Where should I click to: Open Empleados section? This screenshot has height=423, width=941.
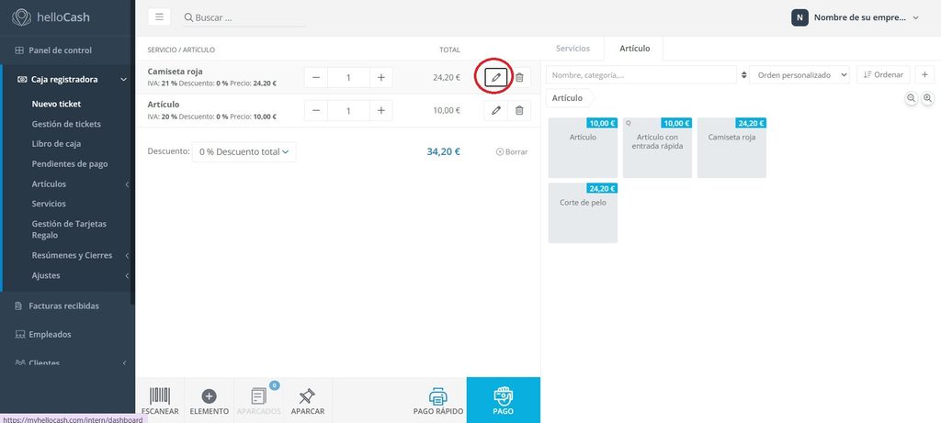50,334
